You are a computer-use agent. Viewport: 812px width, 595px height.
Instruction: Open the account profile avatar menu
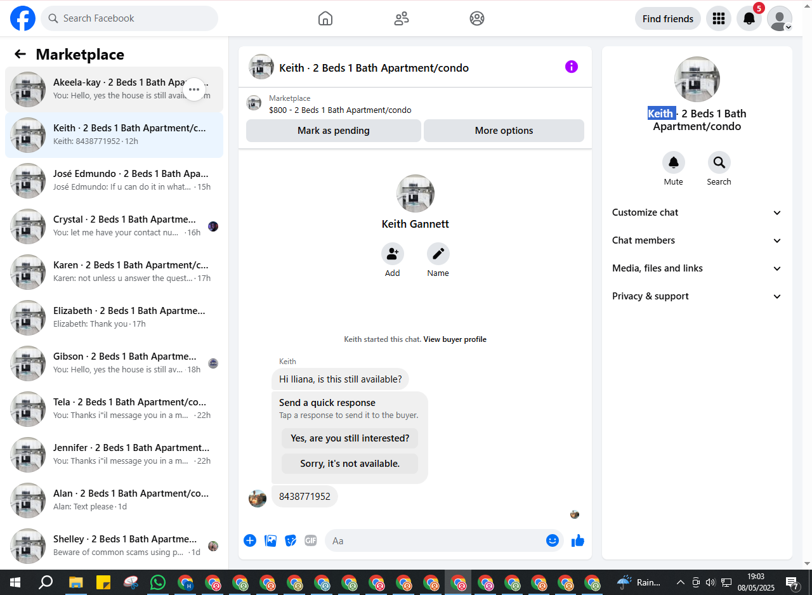[780, 18]
